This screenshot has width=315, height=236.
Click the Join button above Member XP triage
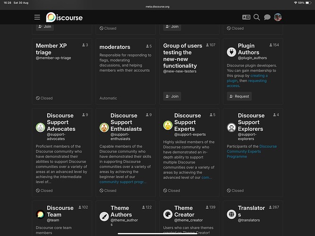tap(45, 27)
